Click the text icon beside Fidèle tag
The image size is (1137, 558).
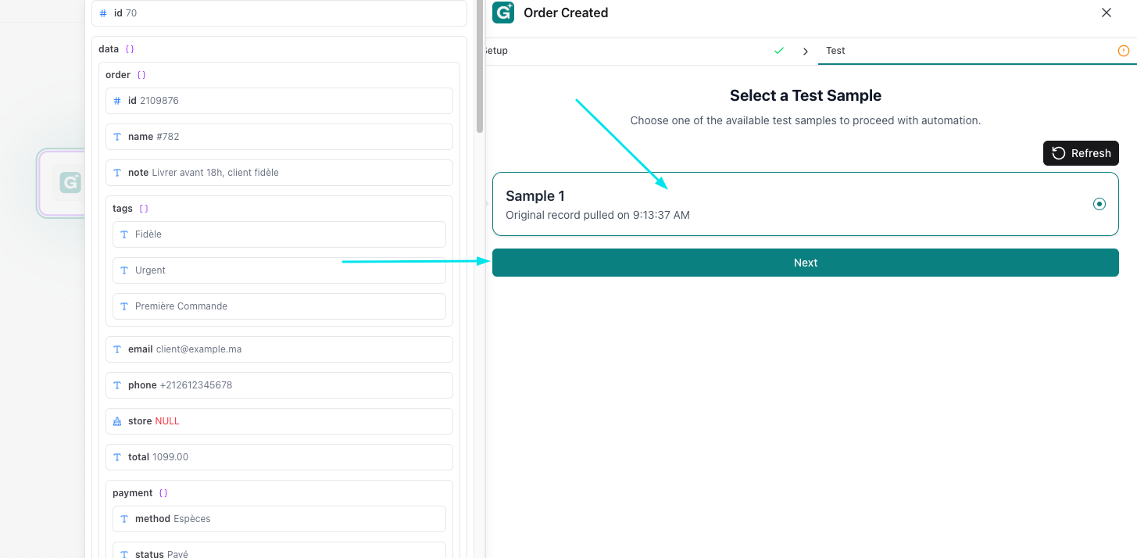coord(124,234)
